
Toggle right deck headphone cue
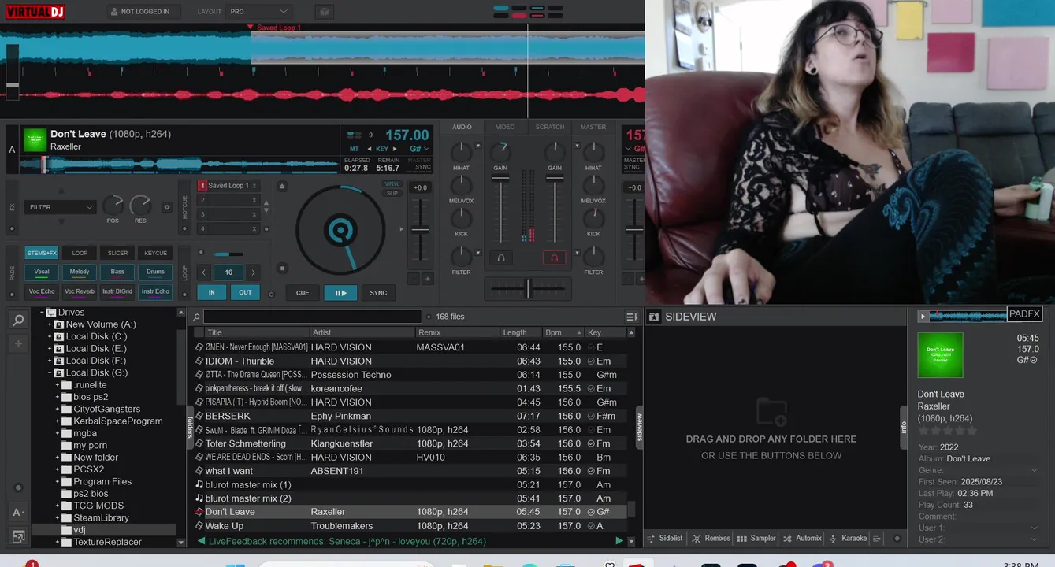pos(554,258)
